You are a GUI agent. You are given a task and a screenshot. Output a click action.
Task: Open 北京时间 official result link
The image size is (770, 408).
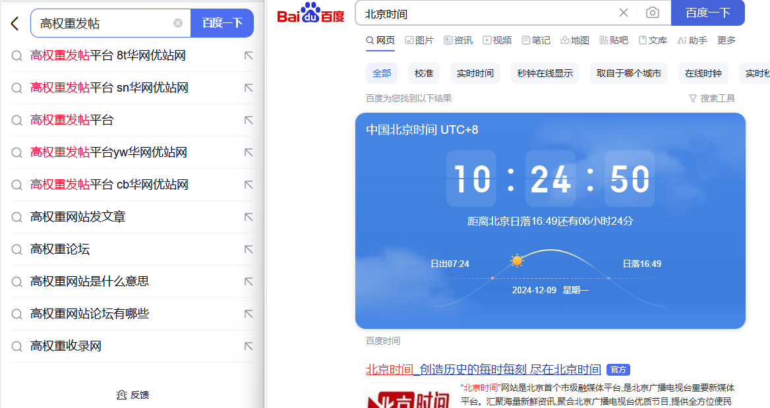[483, 369]
